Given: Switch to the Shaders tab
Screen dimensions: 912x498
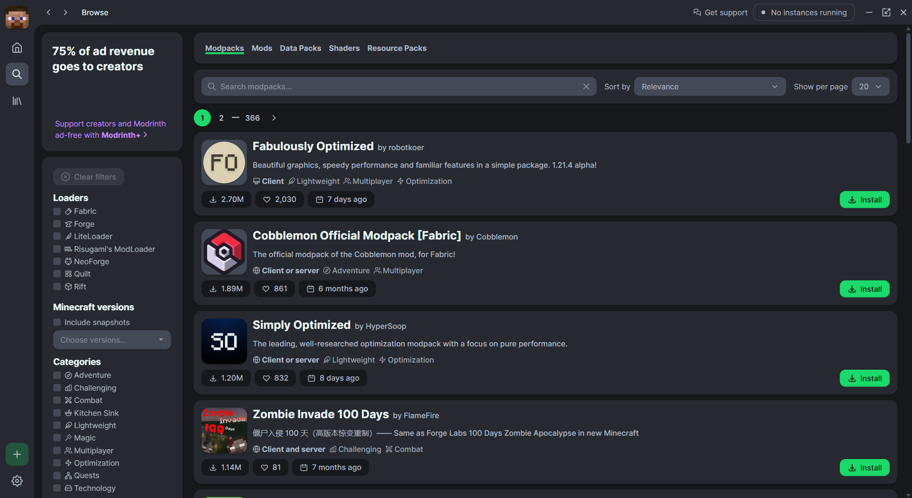Looking at the screenshot, I should 344,48.
